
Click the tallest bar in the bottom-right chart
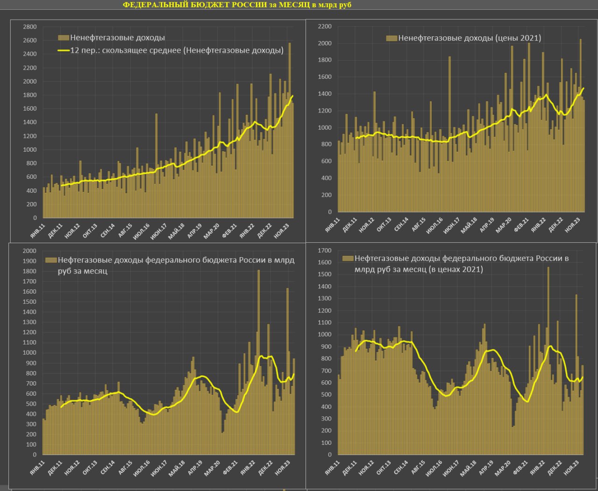(548, 359)
